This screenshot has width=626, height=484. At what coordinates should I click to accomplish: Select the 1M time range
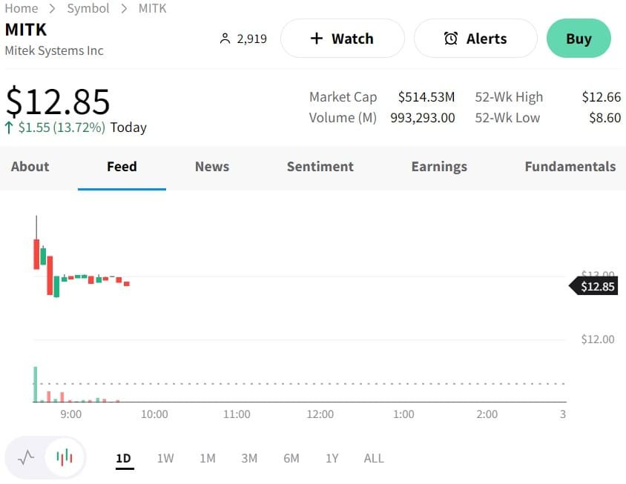[208, 458]
